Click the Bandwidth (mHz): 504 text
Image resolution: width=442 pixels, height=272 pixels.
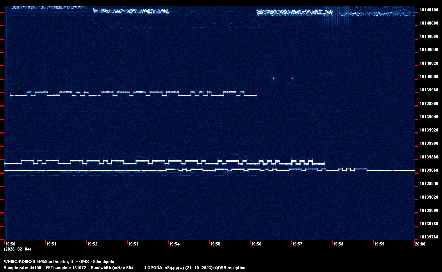[x=112, y=268]
